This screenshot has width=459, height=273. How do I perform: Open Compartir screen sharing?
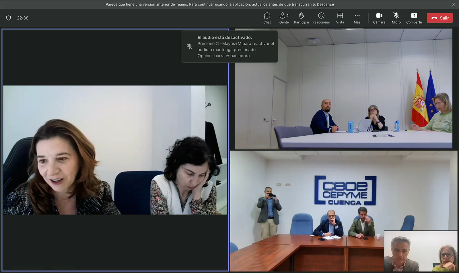[x=414, y=18]
